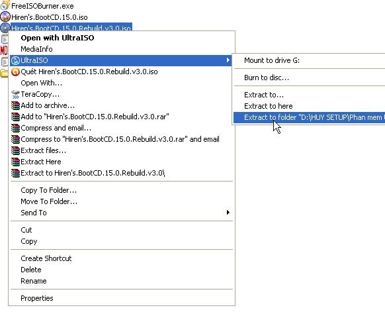Click the orange antivirus scan icon beside Quét
Viewport: 385px width, 318px height.
15,72
